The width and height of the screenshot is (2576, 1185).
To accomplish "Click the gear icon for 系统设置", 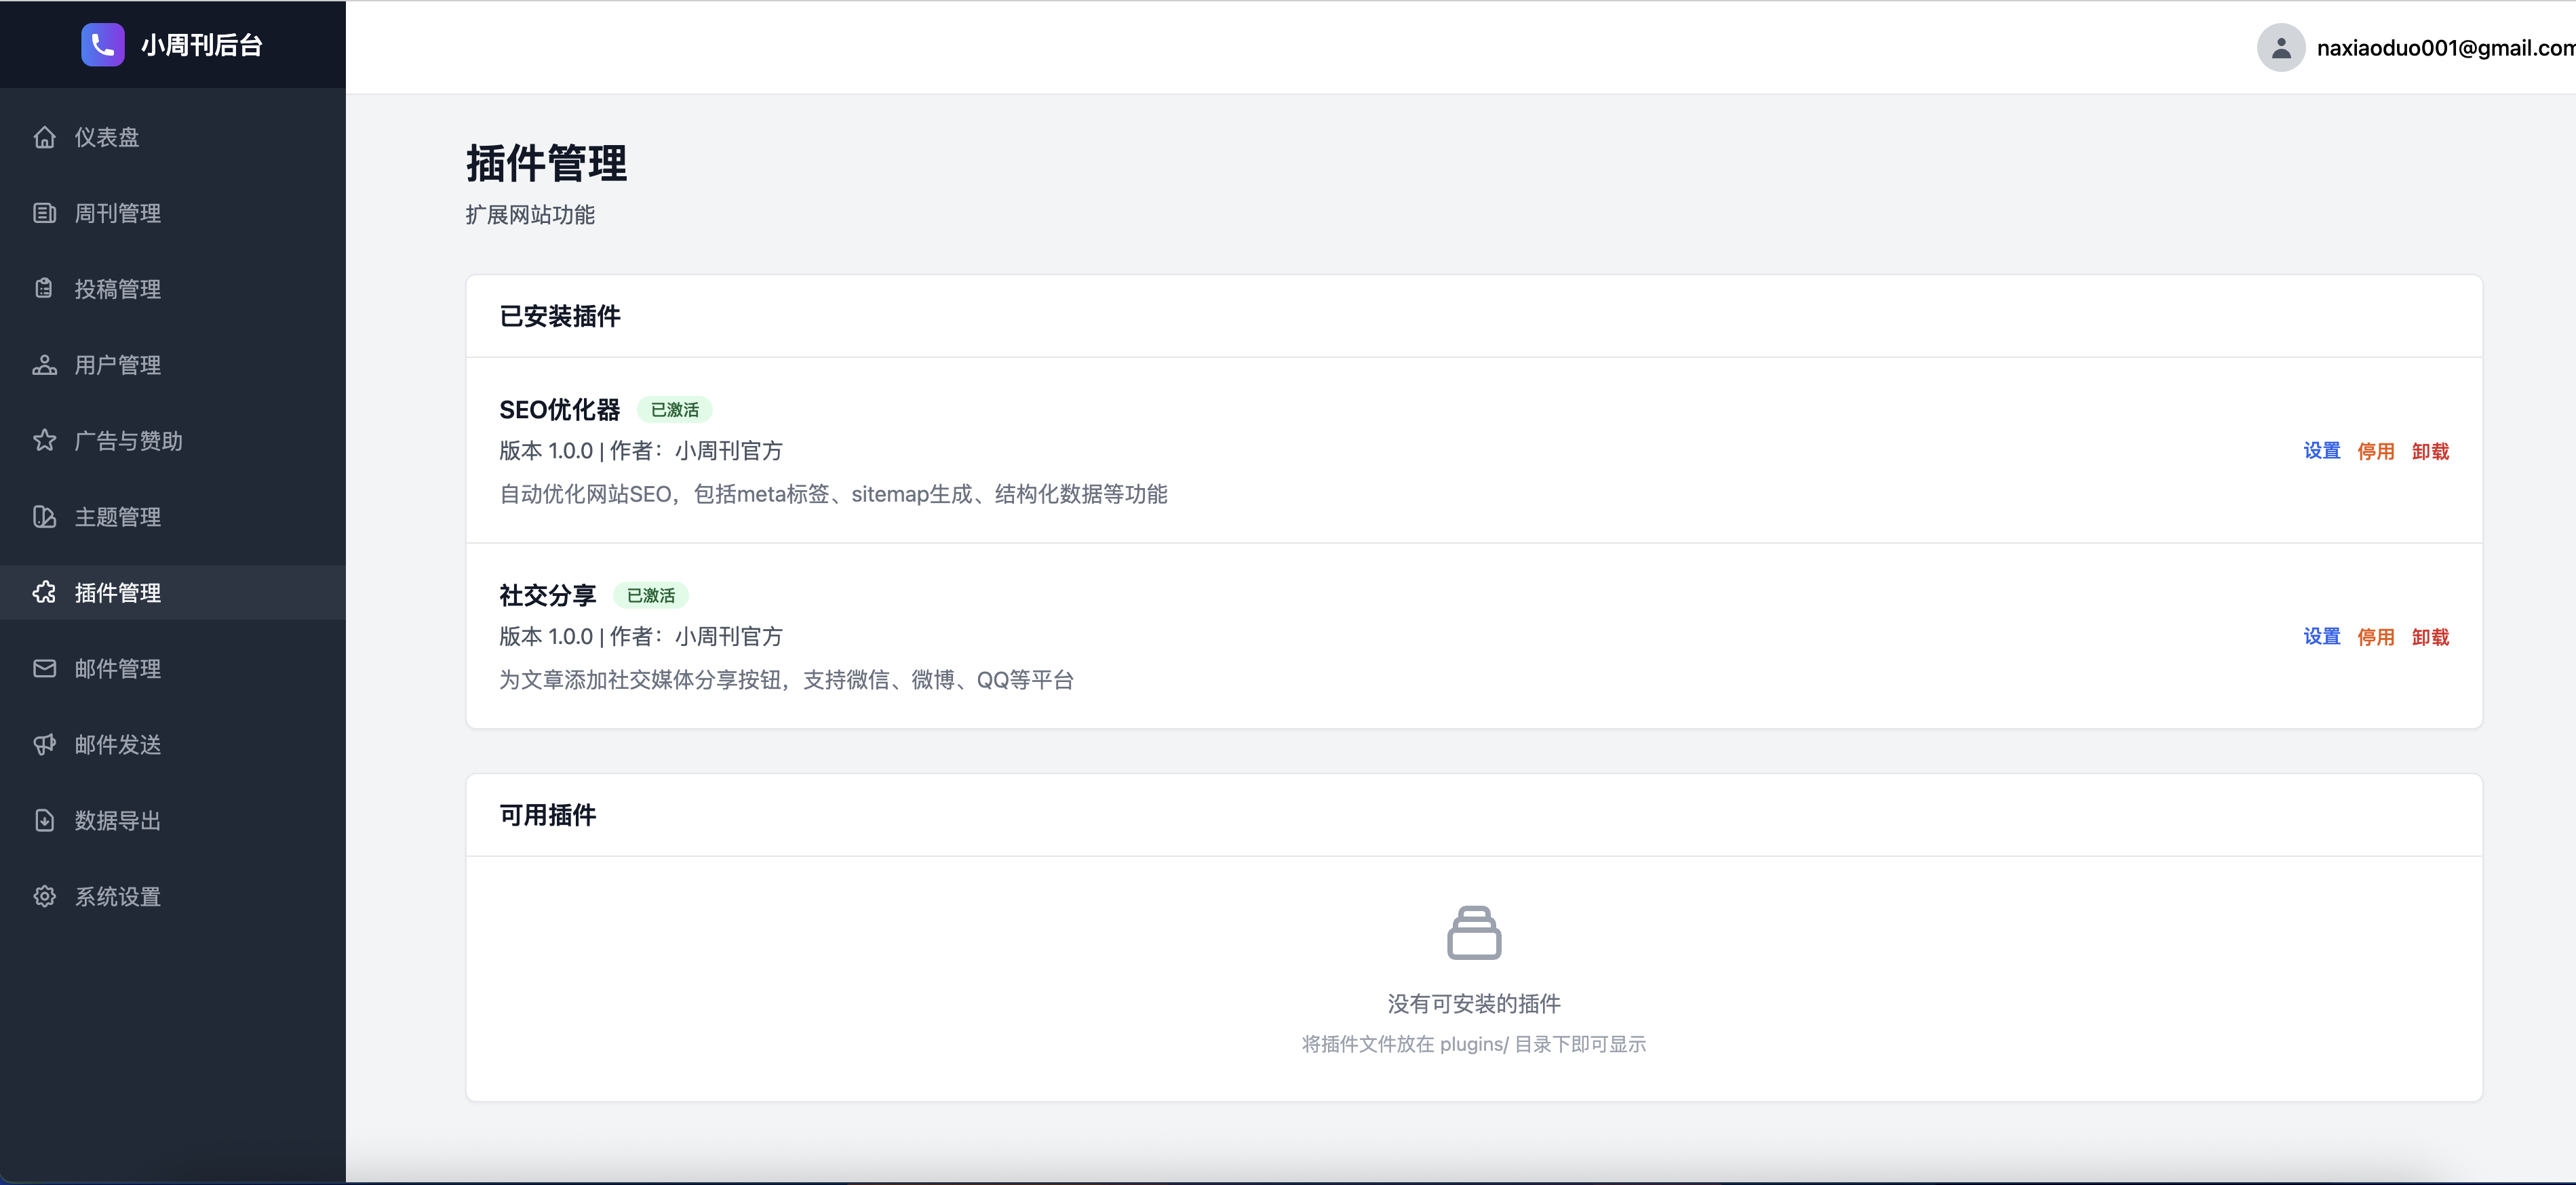I will (44, 896).
